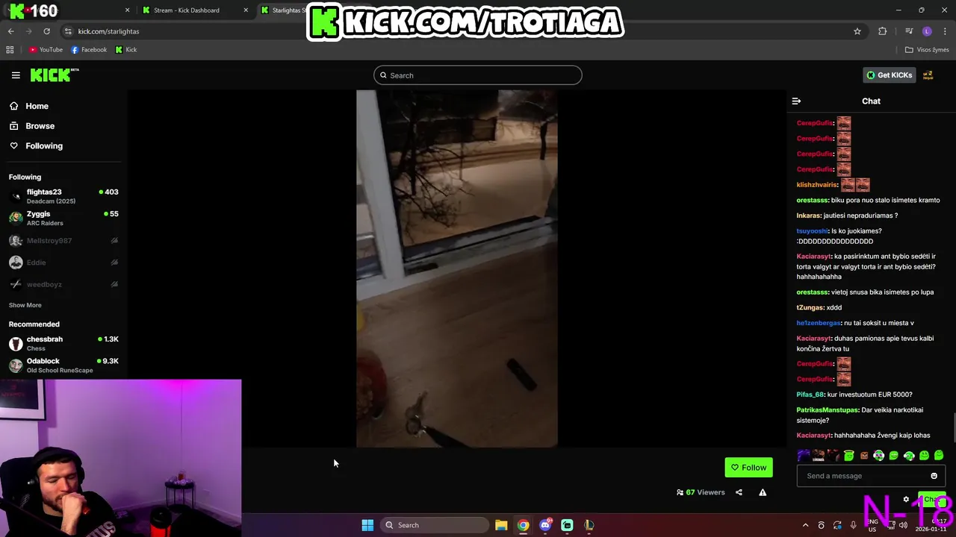
Task: Open the Windows Start menu
Action: pos(367,525)
